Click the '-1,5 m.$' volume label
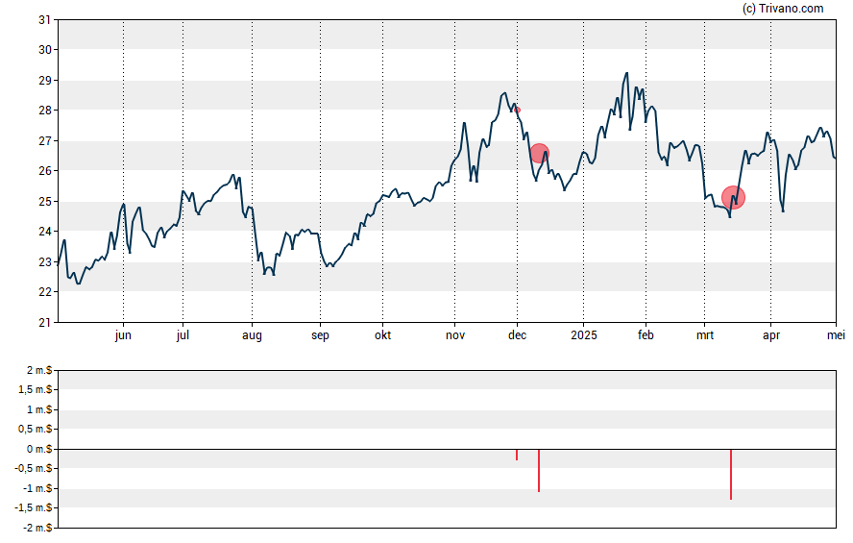The height and width of the screenshot is (543, 853). coord(34,508)
